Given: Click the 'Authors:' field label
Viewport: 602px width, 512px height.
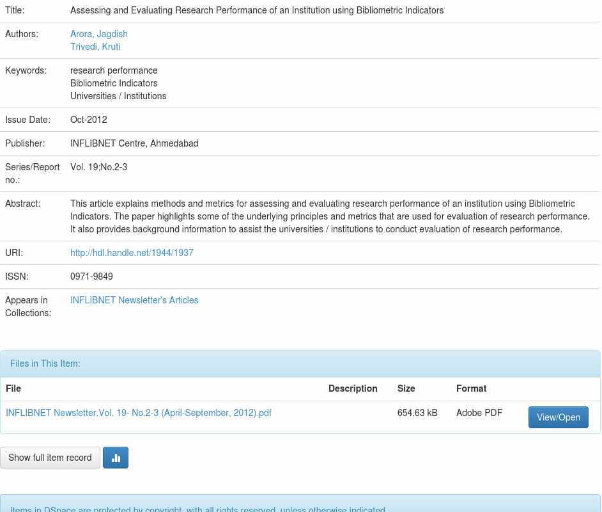Looking at the screenshot, I should pos(22,34).
